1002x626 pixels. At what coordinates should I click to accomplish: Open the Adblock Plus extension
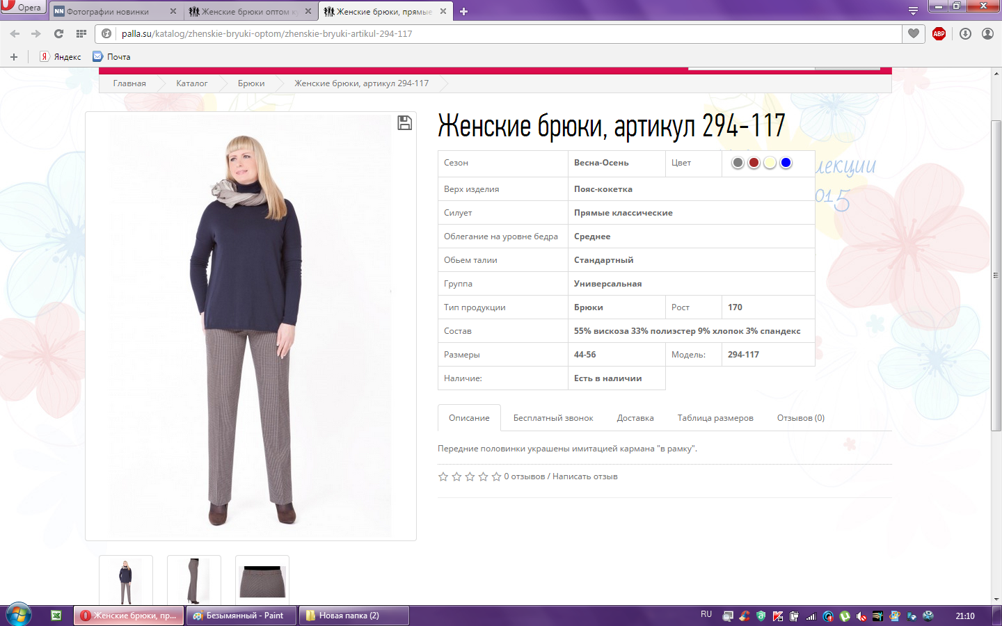tap(939, 33)
